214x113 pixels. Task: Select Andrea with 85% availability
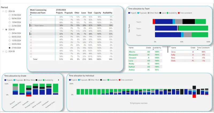coord(132,70)
